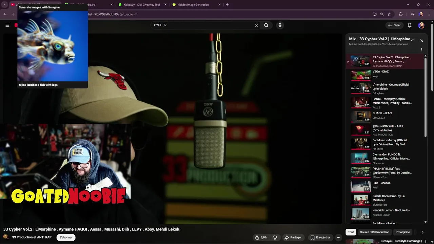Open the Mix playlist three-dot options

coord(421,49)
